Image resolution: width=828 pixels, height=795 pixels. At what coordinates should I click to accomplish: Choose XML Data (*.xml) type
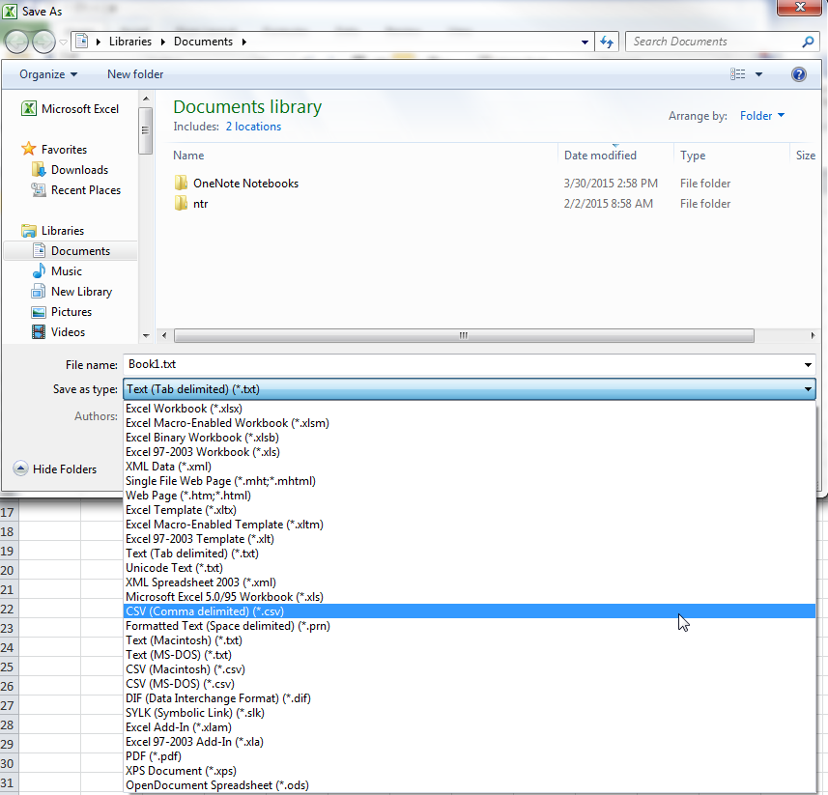(x=470, y=467)
